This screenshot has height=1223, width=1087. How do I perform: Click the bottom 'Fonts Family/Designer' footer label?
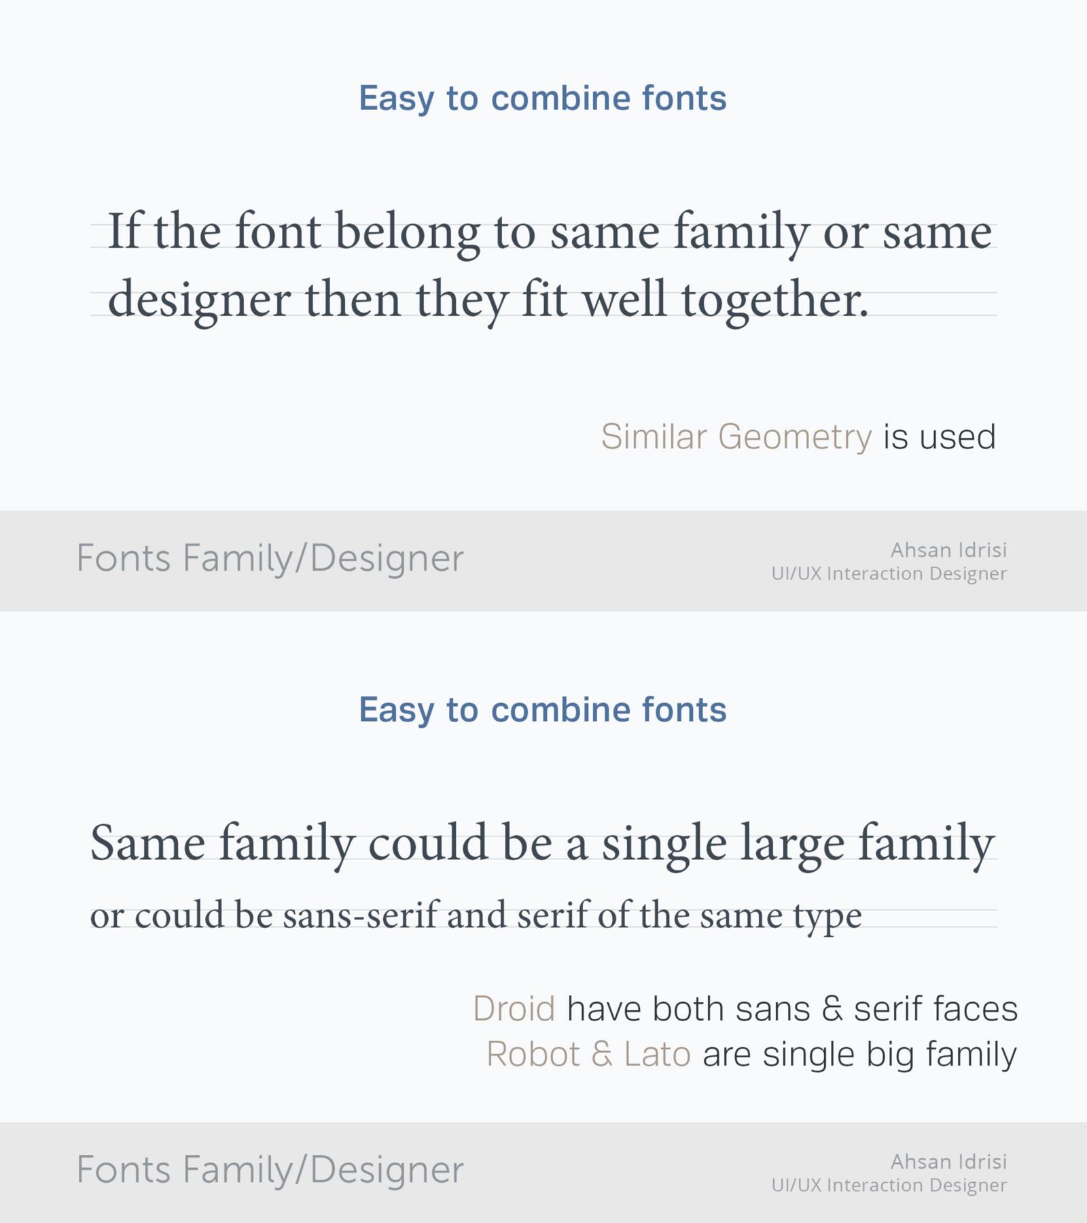click(x=270, y=1171)
